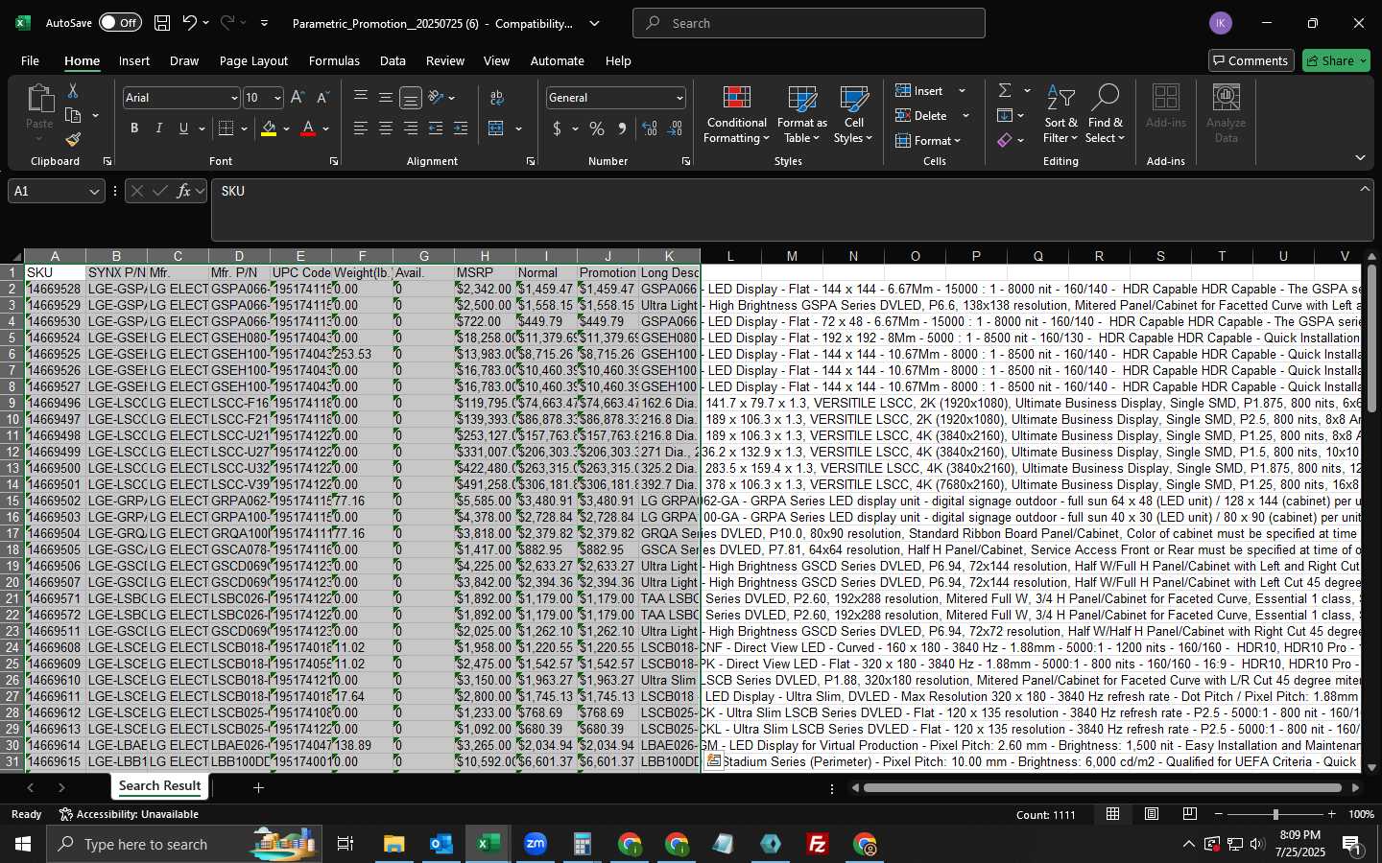Click the Decrease Decimal icon
The height and width of the screenshot is (863, 1382).
point(675,128)
